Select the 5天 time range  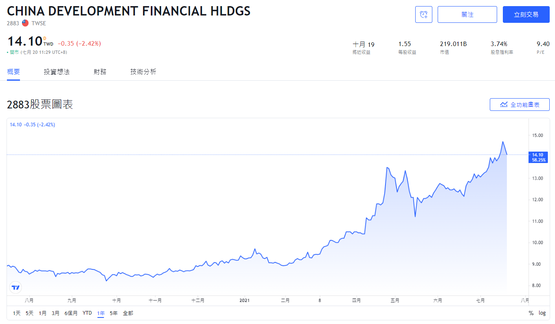click(x=30, y=313)
